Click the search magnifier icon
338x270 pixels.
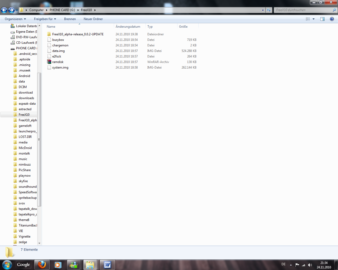pyautogui.click(x=335, y=10)
